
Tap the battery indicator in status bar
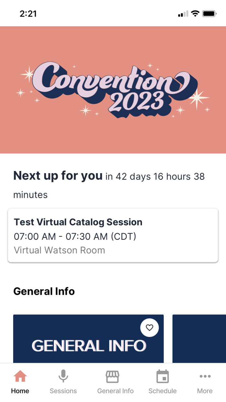pyautogui.click(x=209, y=14)
